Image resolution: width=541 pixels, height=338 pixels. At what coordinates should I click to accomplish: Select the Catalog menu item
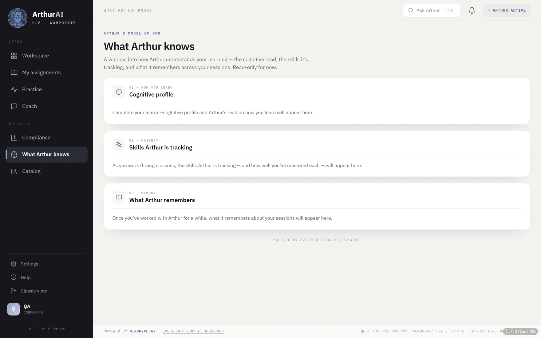[46, 171]
